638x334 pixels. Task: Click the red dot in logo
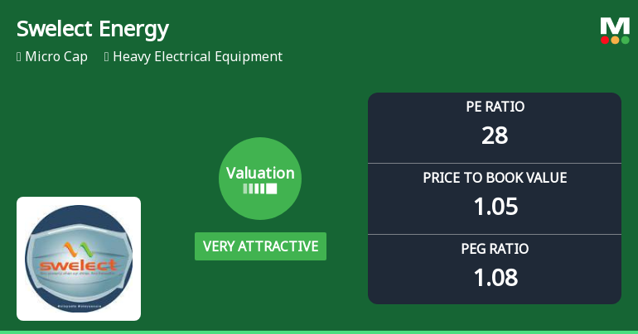click(x=605, y=40)
